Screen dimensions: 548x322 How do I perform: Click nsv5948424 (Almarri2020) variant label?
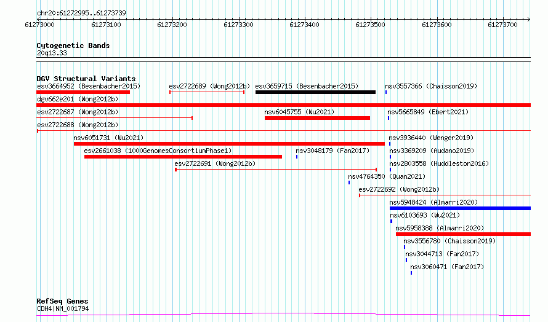pyautogui.click(x=433, y=202)
